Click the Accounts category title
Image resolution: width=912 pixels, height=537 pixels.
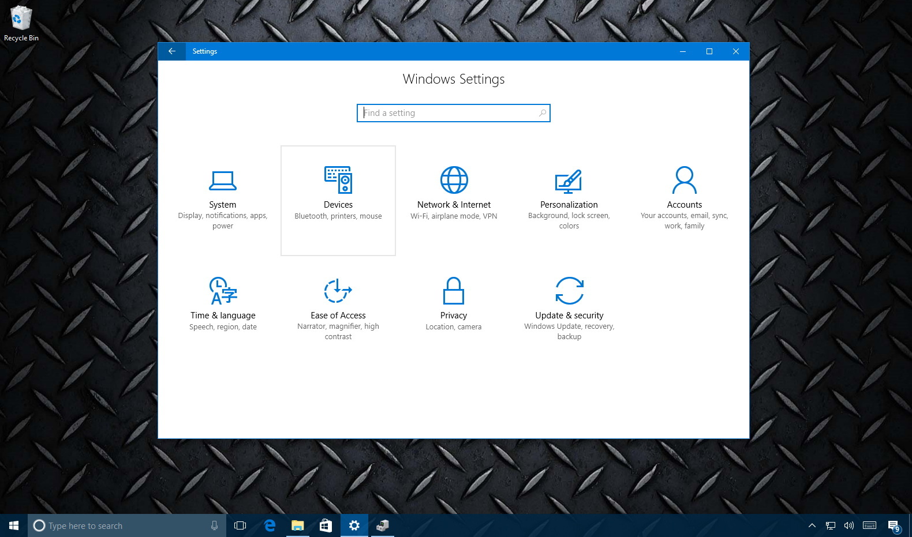click(685, 205)
